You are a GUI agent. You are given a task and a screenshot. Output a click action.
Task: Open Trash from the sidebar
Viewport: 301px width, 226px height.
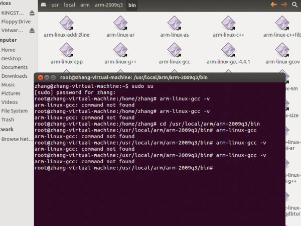tap(8, 120)
